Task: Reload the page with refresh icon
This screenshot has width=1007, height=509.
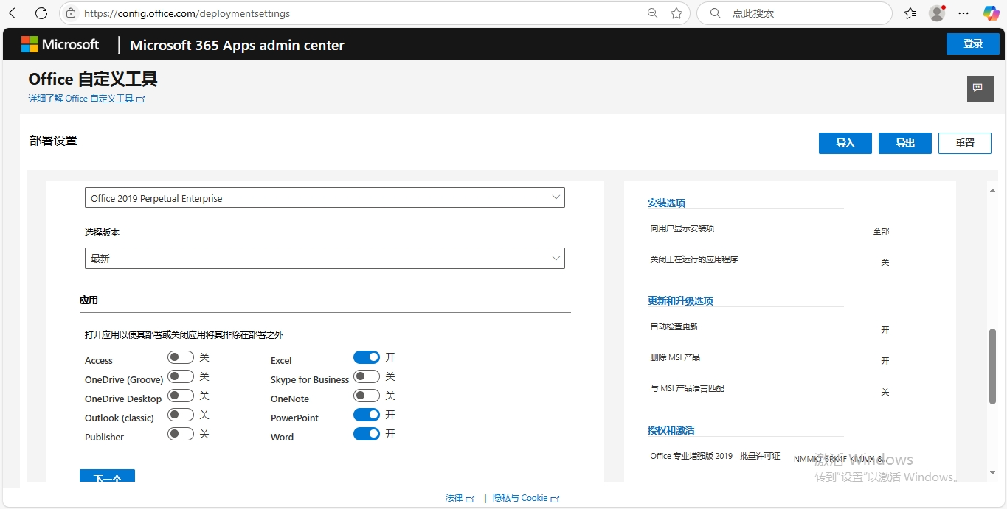Action: point(41,13)
